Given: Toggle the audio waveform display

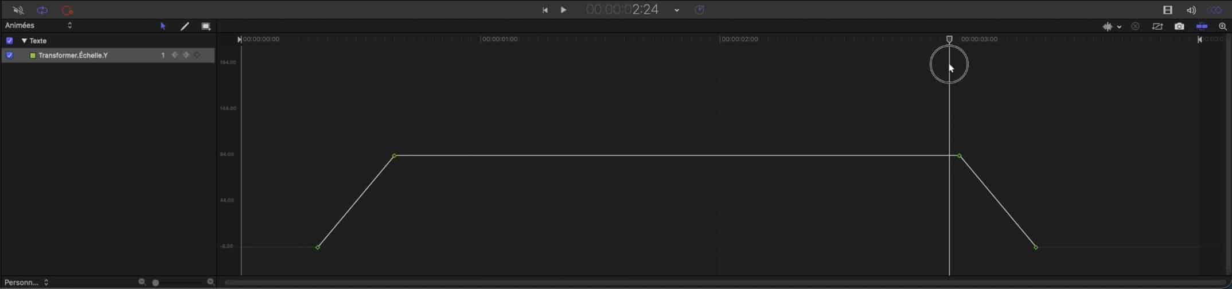Looking at the screenshot, I should 1108,26.
